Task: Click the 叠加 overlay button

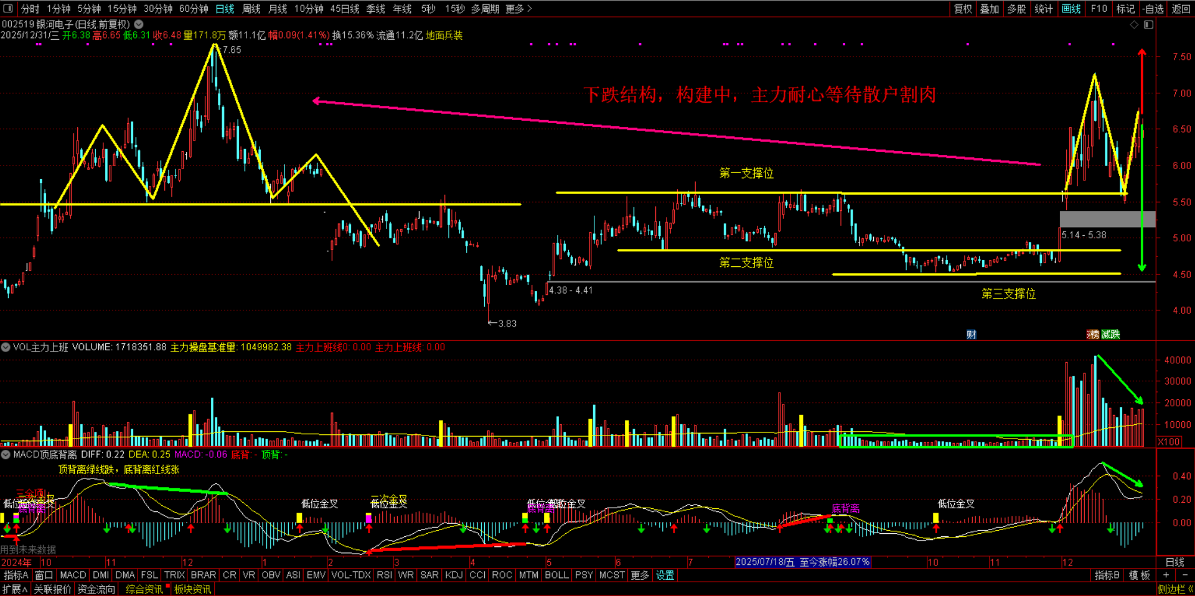Action: 990,9
